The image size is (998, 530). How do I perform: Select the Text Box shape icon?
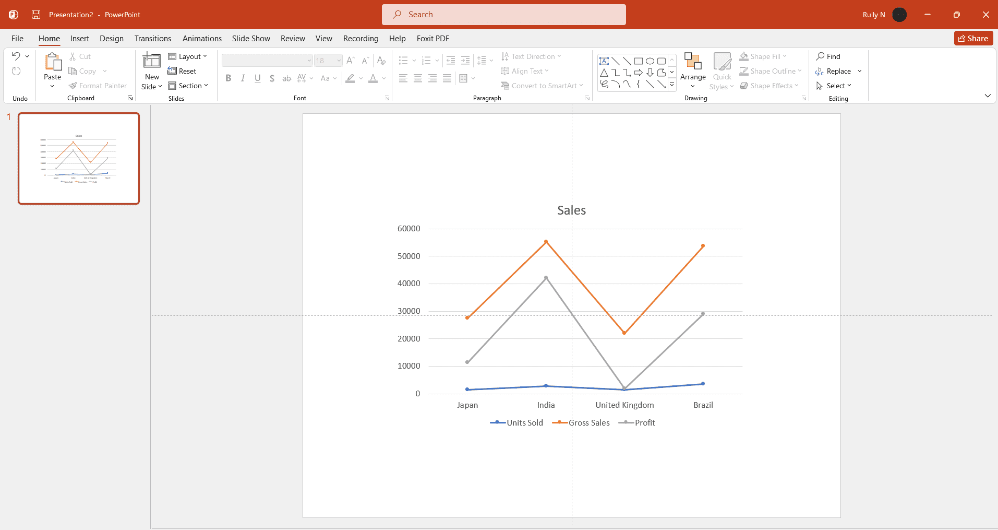[604, 61]
